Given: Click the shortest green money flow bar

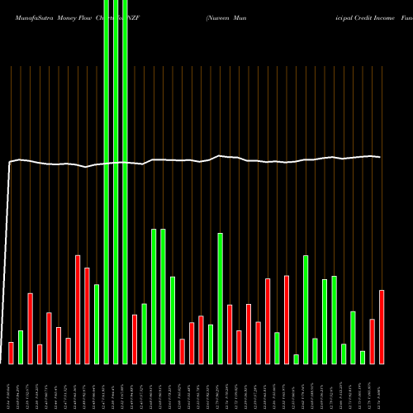Looking at the screenshot, I should pyautogui.click(x=297, y=359).
